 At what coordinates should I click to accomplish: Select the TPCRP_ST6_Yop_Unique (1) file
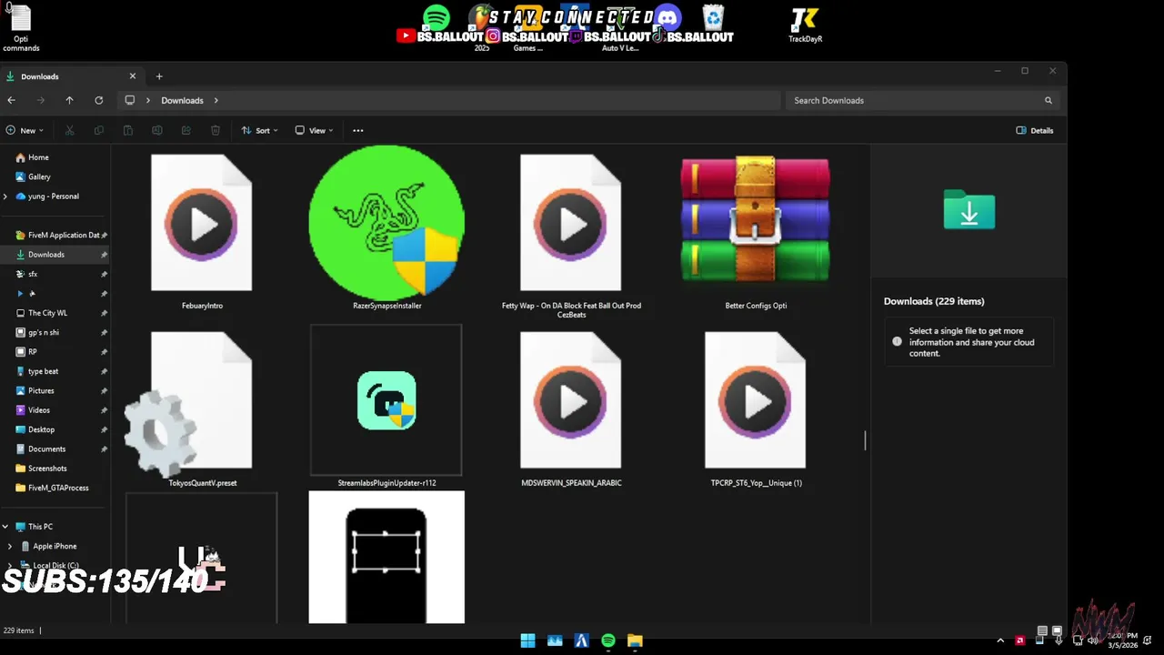pos(756,408)
